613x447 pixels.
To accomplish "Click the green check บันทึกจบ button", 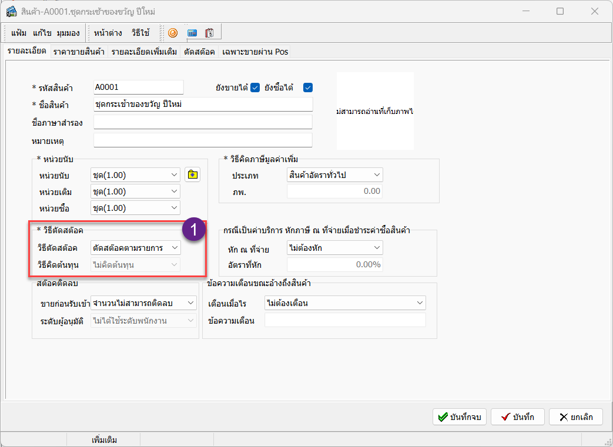I will click(460, 416).
